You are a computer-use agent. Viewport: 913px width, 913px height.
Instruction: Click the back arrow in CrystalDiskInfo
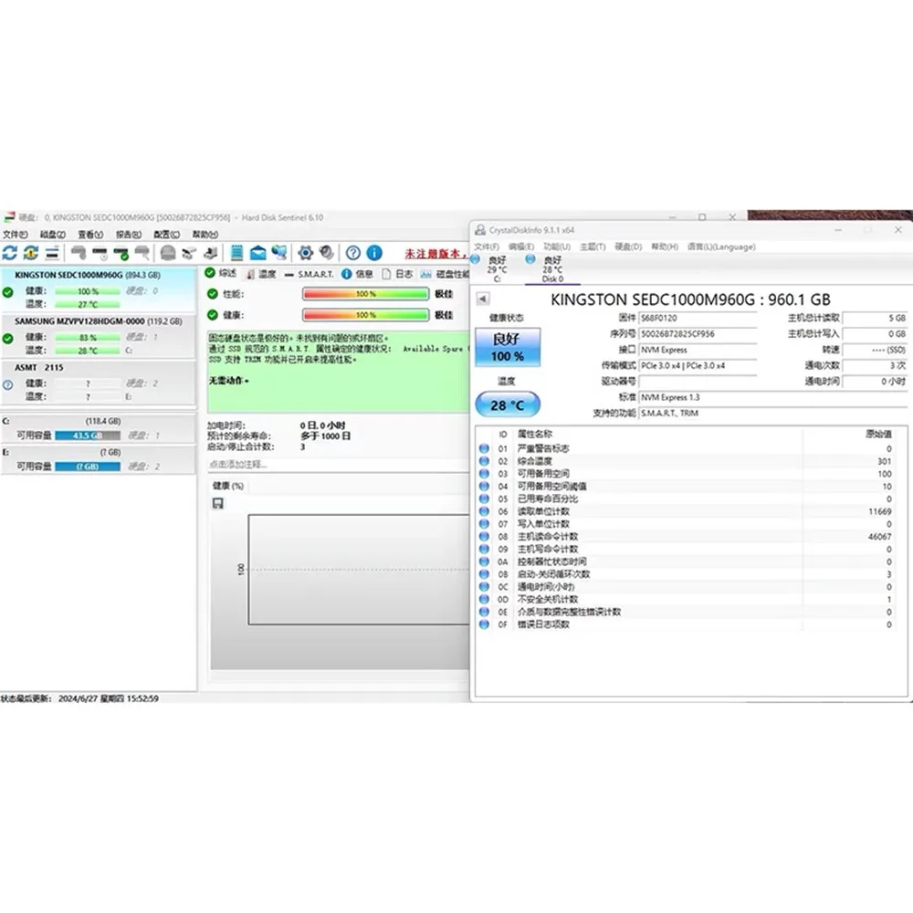(483, 299)
